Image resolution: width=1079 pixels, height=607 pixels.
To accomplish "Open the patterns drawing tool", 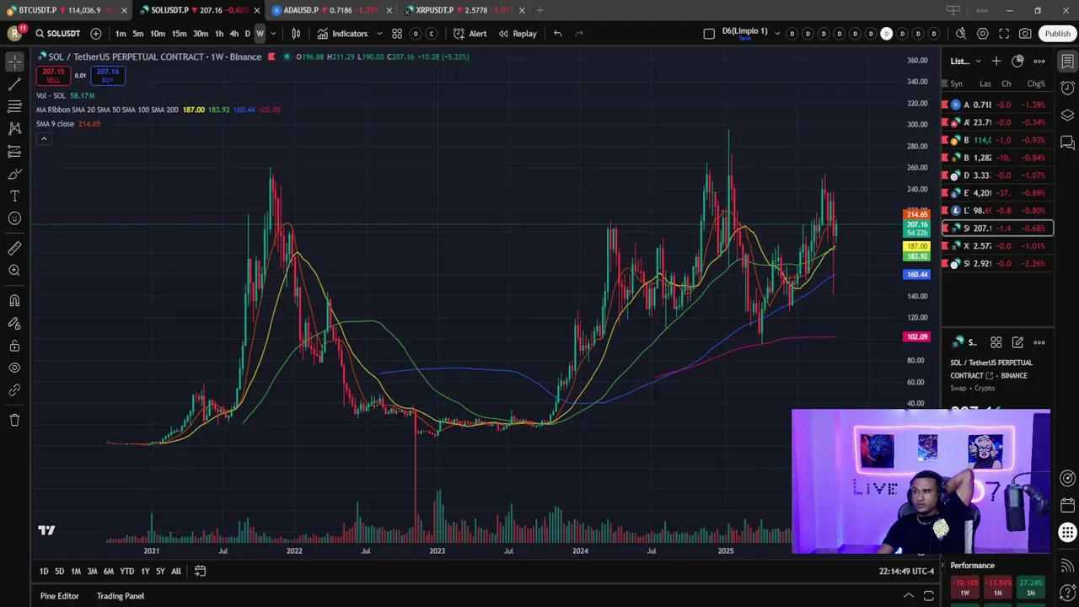I will point(14,129).
